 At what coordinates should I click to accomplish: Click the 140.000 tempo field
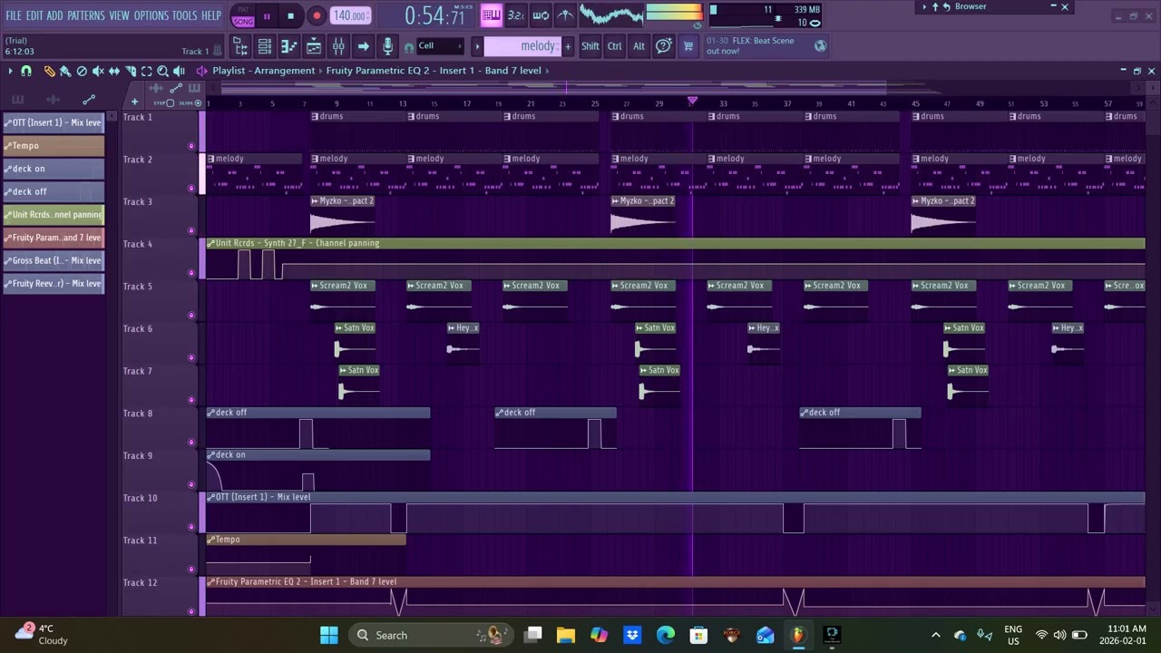pos(350,15)
